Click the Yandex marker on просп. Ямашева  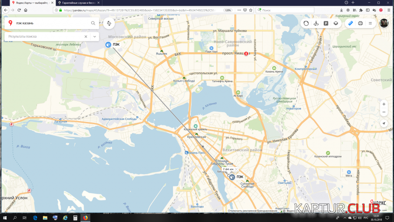click(x=246, y=54)
